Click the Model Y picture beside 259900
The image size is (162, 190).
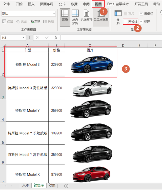91,109
